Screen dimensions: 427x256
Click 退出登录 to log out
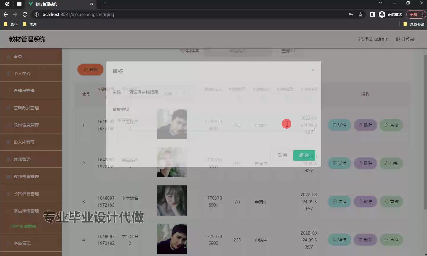(x=405, y=39)
